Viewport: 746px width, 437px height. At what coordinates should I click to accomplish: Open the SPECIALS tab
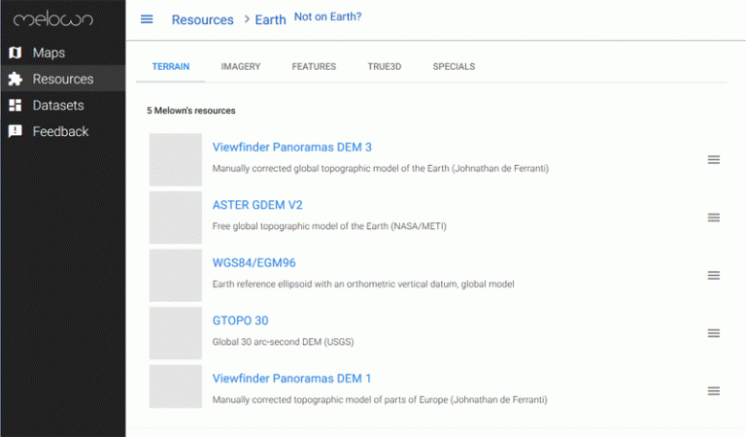click(x=454, y=67)
